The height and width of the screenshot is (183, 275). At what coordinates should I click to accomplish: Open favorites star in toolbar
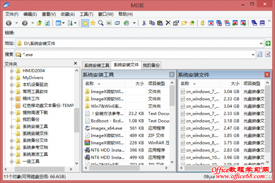click(93, 23)
